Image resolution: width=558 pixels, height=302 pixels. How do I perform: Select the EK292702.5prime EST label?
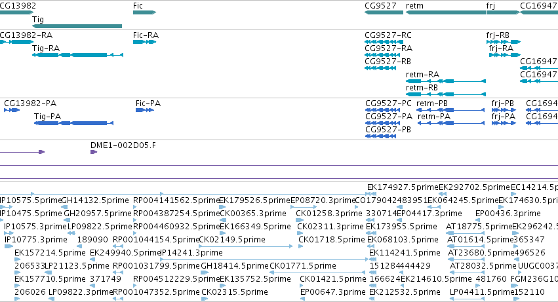coord(474,187)
